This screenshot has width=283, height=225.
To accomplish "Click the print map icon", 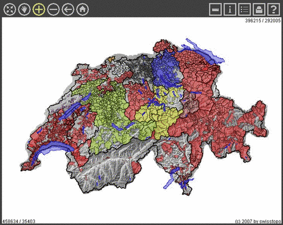I will pyautogui.click(x=259, y=9).
